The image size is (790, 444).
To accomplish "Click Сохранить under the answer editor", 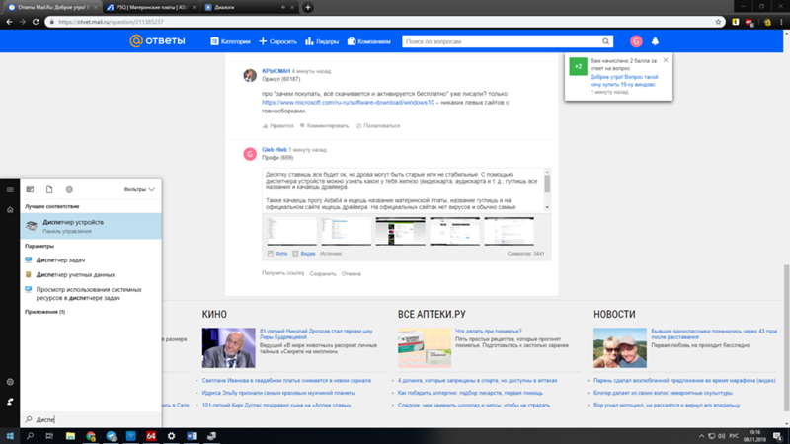I will click(323, 274).
